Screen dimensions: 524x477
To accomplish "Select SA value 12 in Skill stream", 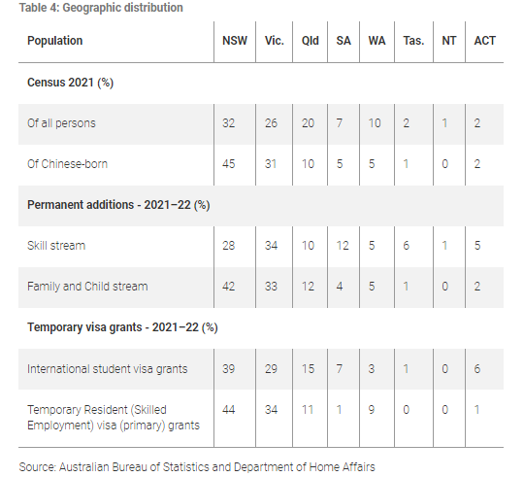I will pyautogui.click(x=343, y=246).
